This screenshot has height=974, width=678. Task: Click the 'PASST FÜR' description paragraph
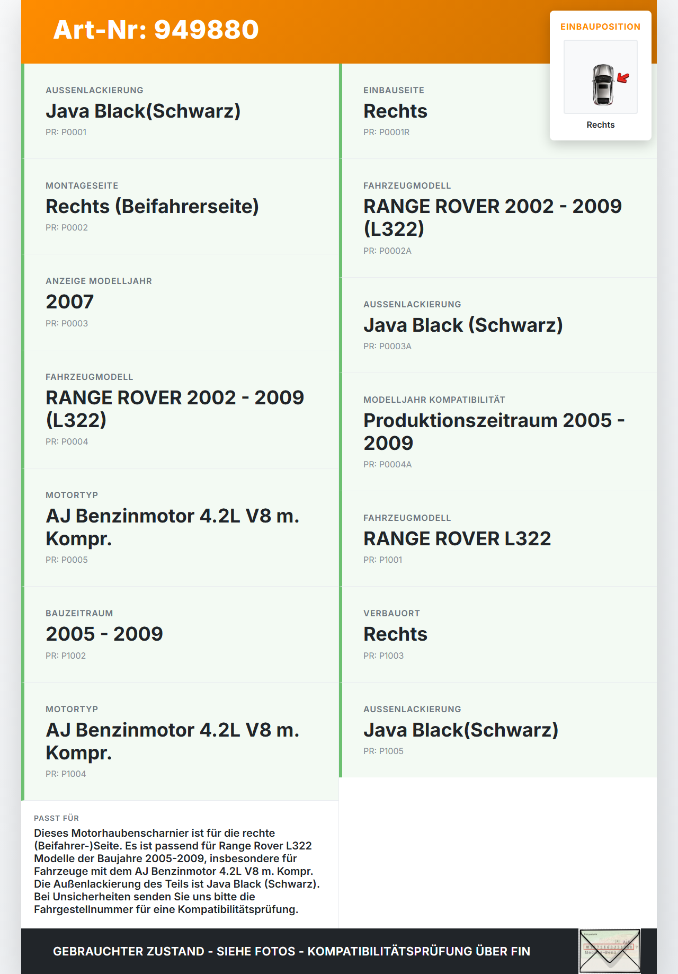tap(177, 871)
